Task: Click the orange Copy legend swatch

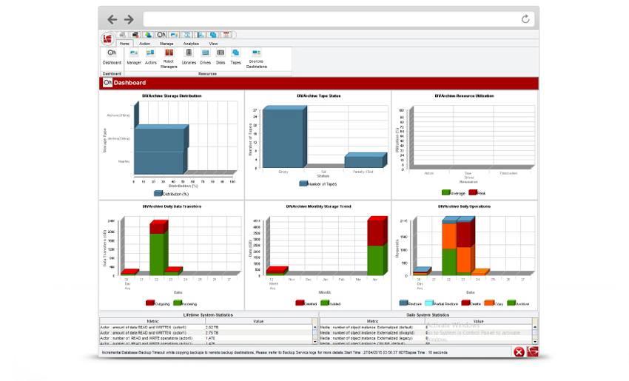Action: click(x=489, y=303)
